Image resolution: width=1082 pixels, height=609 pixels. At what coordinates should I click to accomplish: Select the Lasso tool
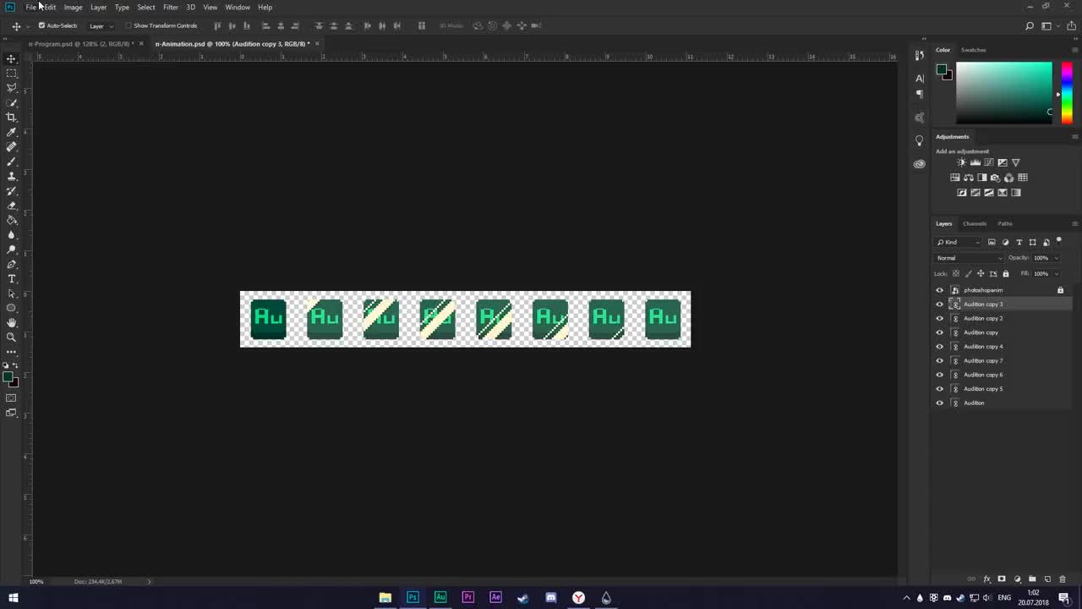pos(12,88)
